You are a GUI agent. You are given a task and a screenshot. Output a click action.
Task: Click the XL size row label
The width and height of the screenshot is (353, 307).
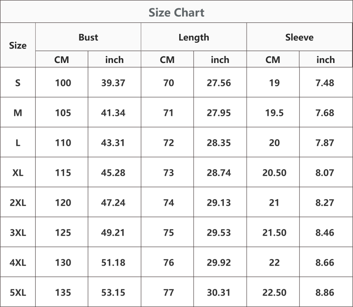click(x=18, y=173)
